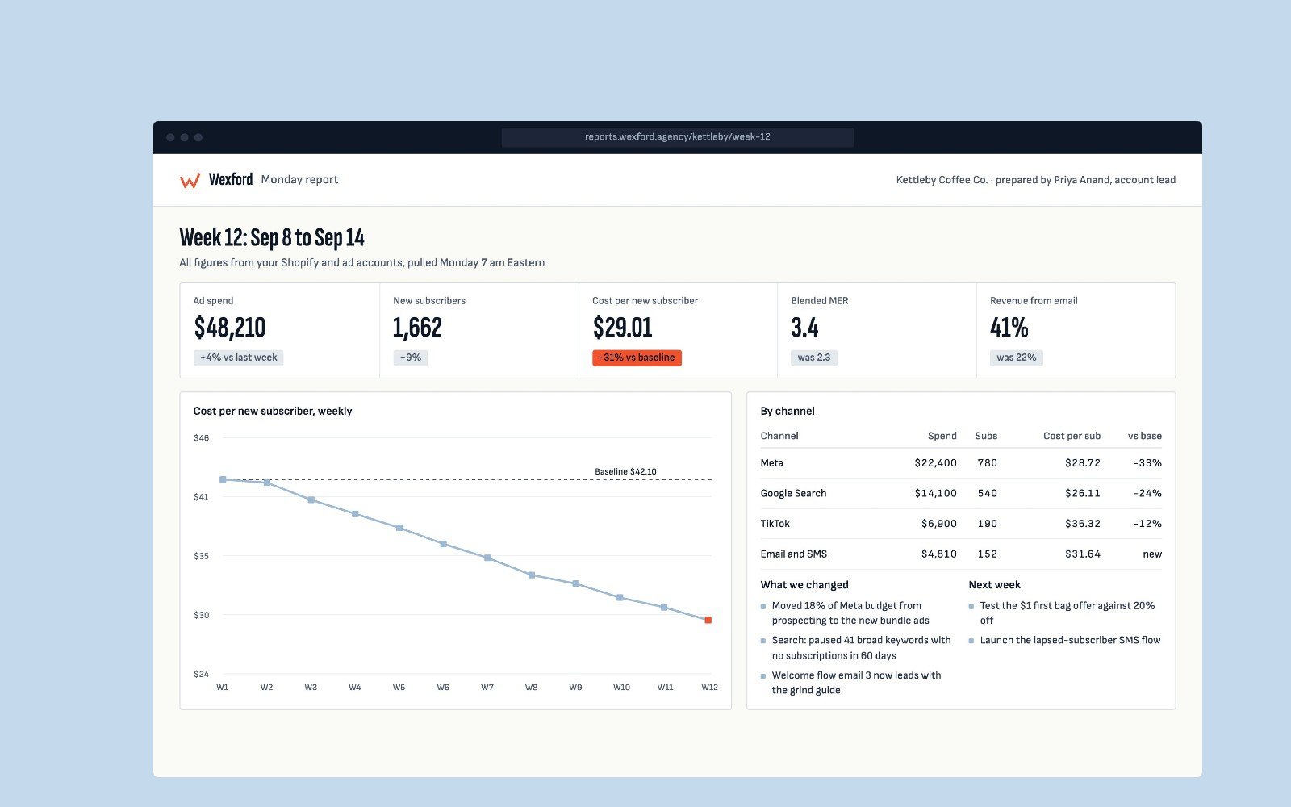The width and height of the screenshot is (1291, 807).
Task: Click the browser address bar URL
Action: pos(678,137)
